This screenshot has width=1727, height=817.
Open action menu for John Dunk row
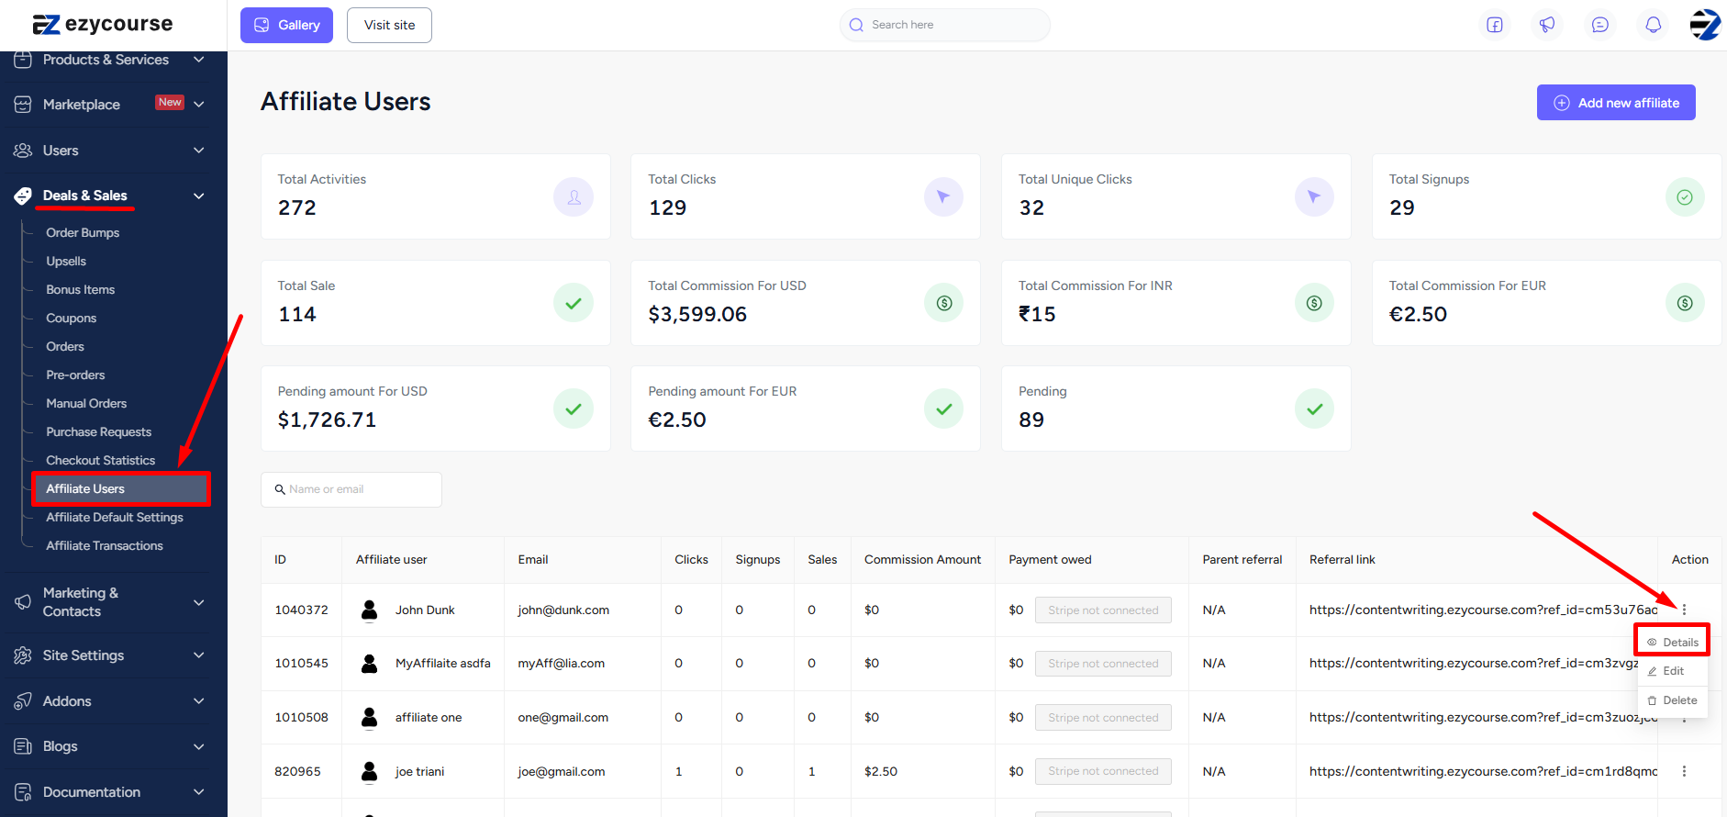click(x=1684, y=610)
